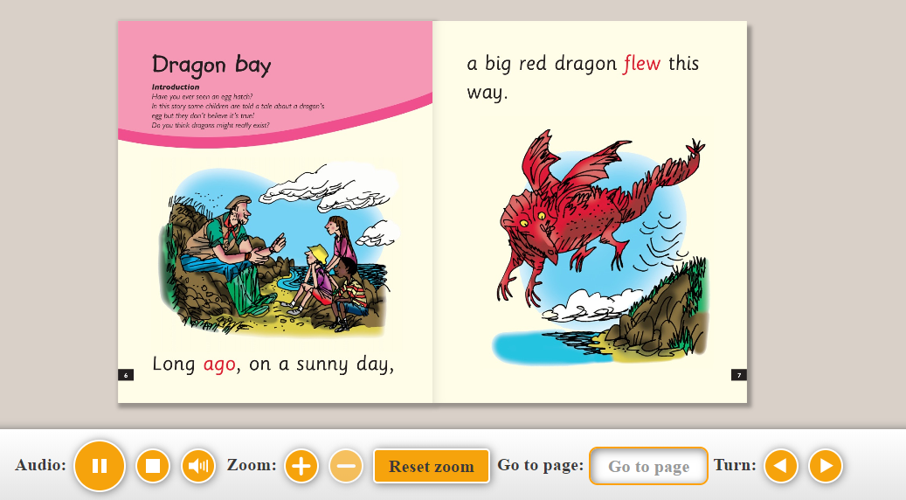The width and height of the screenshot is (906, 500).
Task: Toggle the audio speaker volume icon
Action: coord(198,466)
